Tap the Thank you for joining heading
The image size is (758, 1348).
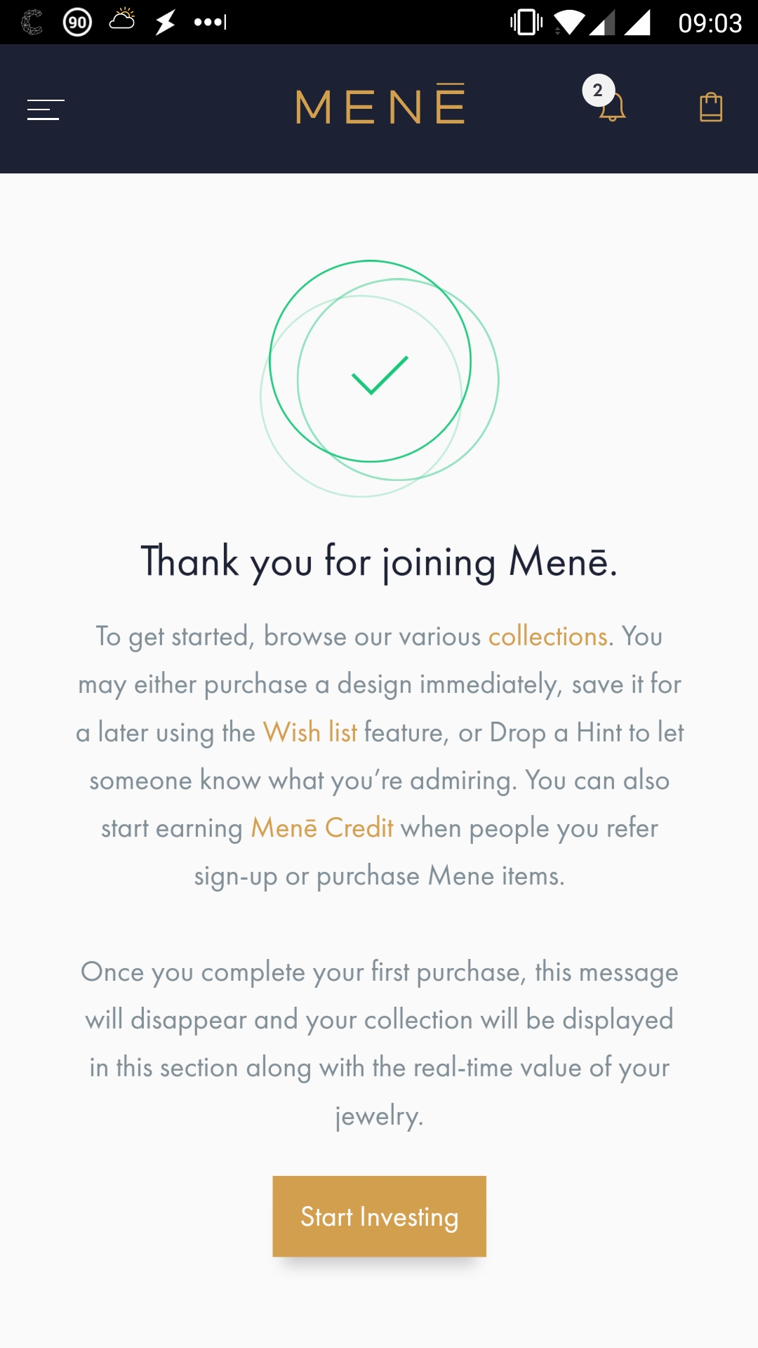pos(379,562)
